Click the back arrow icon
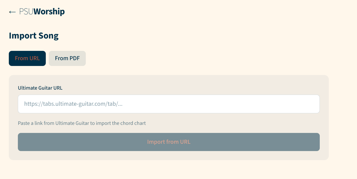Viewport: 357px width, 179px height. point(12,12)
